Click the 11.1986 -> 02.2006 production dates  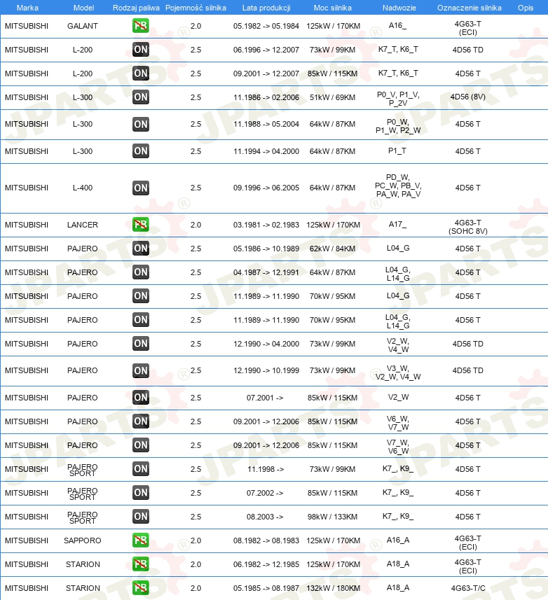[266, 97]
